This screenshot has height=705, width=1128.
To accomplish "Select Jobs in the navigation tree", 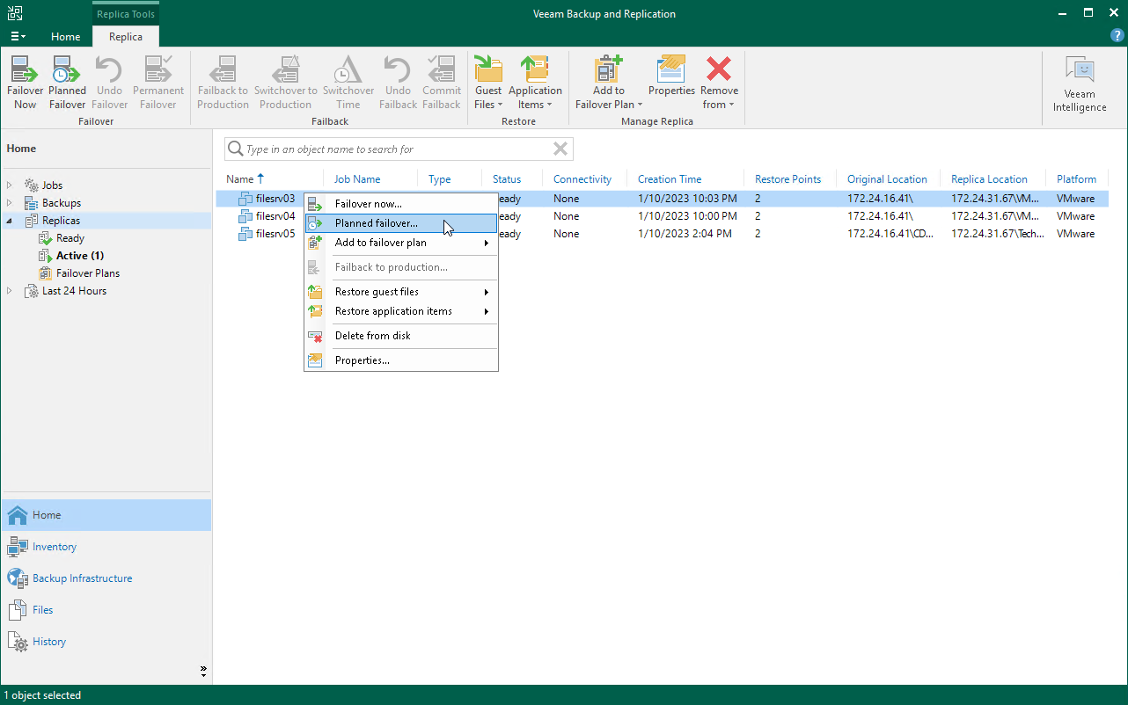I will [x=52, y=185].
